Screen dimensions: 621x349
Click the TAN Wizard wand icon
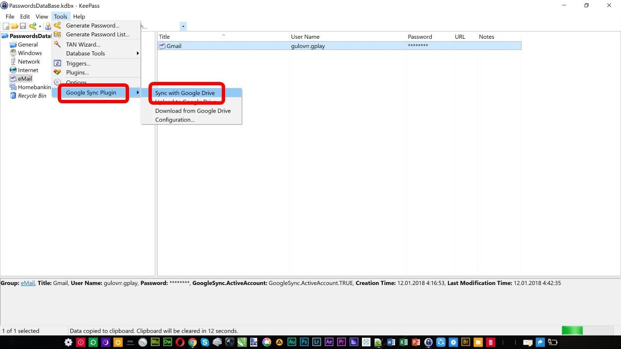coord(57,44)
